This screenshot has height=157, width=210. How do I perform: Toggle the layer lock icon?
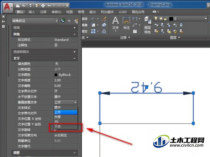(x=165, y=18)
